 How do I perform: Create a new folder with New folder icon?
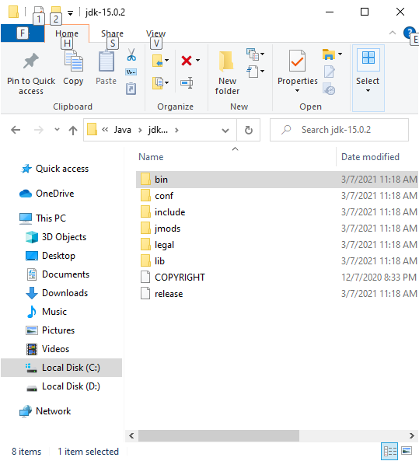point(226,61)
